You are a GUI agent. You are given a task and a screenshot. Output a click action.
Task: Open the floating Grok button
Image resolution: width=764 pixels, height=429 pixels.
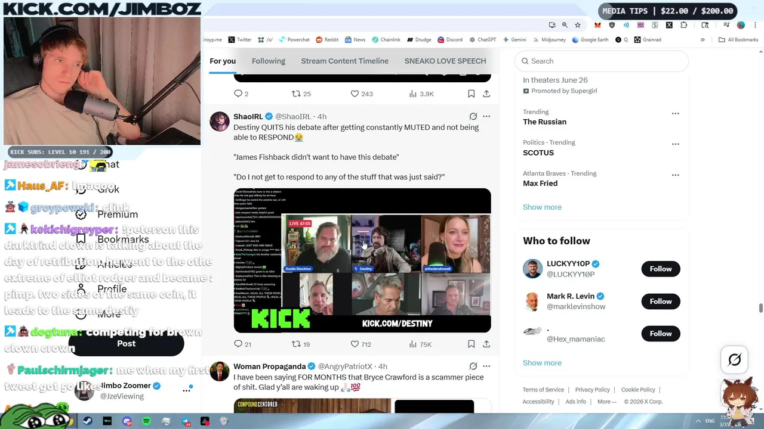pyautogui.click(x=735, y=359)
